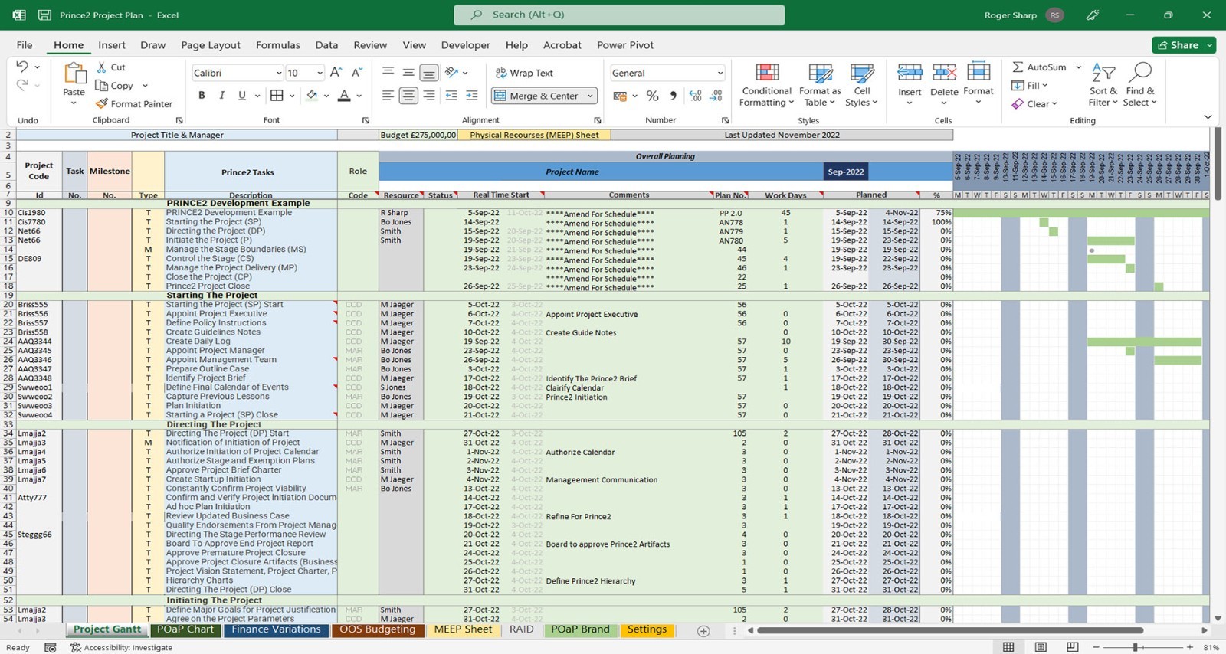Image resolution: width=1226 pixels, height=654 pixels.
Task: Decrease font size with the small A icon
Action: tap(356, 73)
